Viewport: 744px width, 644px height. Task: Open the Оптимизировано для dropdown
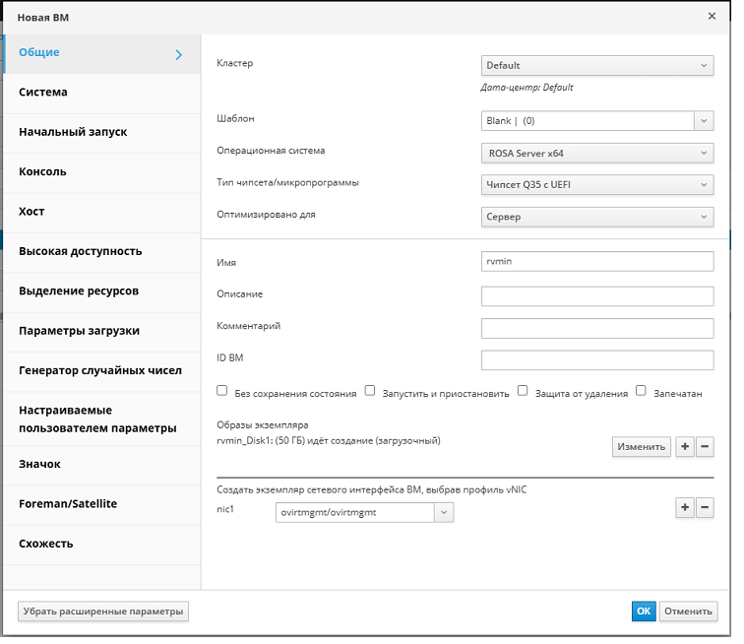pos(596,217)
